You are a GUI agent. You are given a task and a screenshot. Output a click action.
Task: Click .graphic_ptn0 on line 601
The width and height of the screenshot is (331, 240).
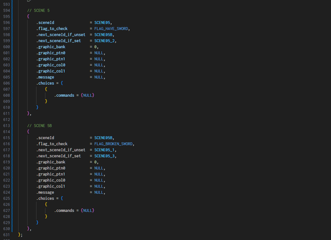coord(51,53)
